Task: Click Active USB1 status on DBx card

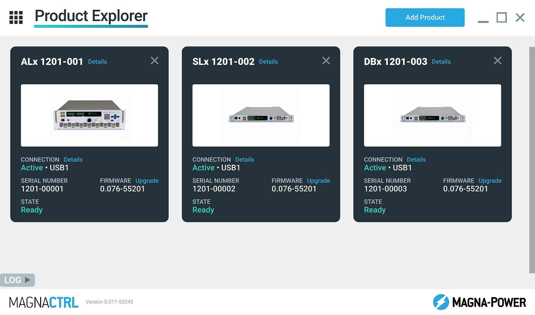Action: pyautogui.click(x=388, y=168)
